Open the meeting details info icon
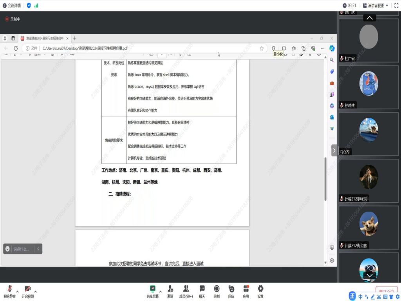401x301 pixels. coord(4,5)
